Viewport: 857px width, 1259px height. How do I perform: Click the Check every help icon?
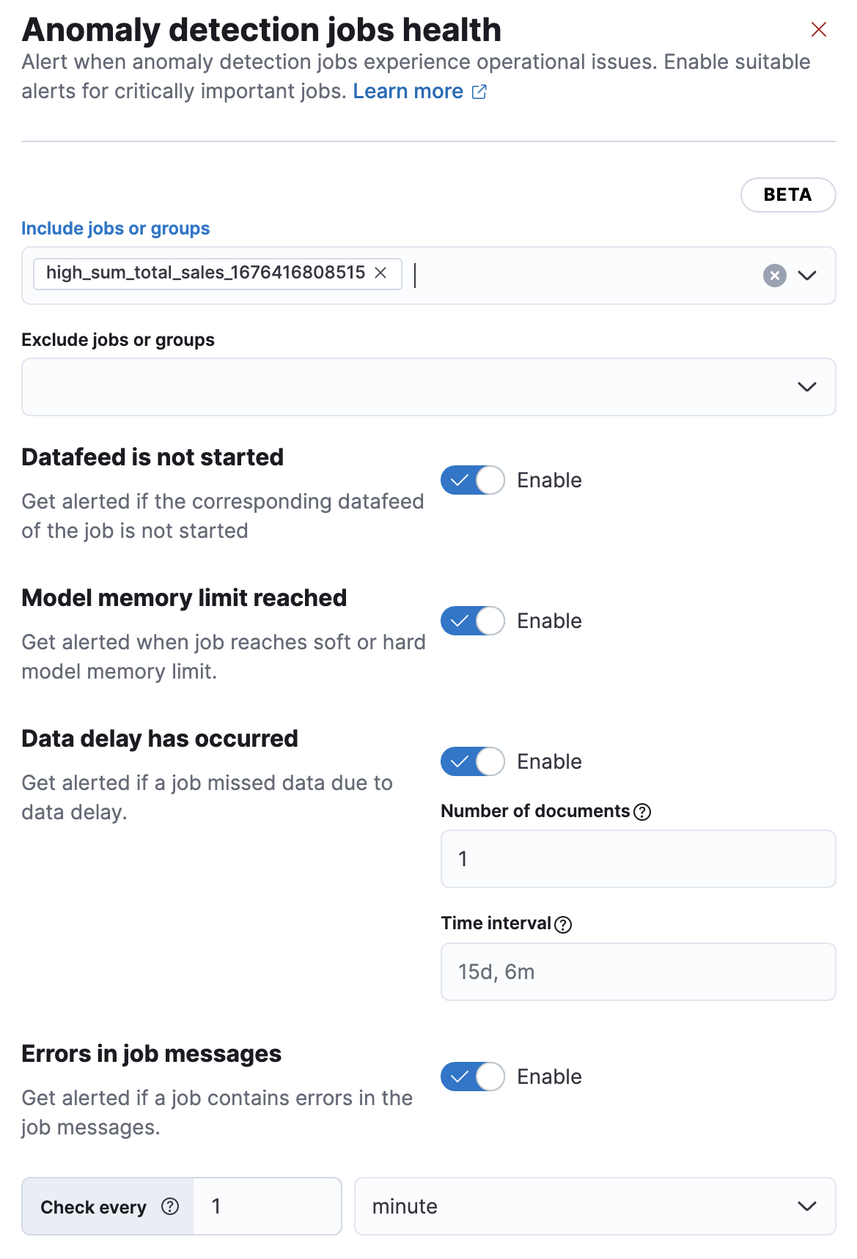point(170,1206)
